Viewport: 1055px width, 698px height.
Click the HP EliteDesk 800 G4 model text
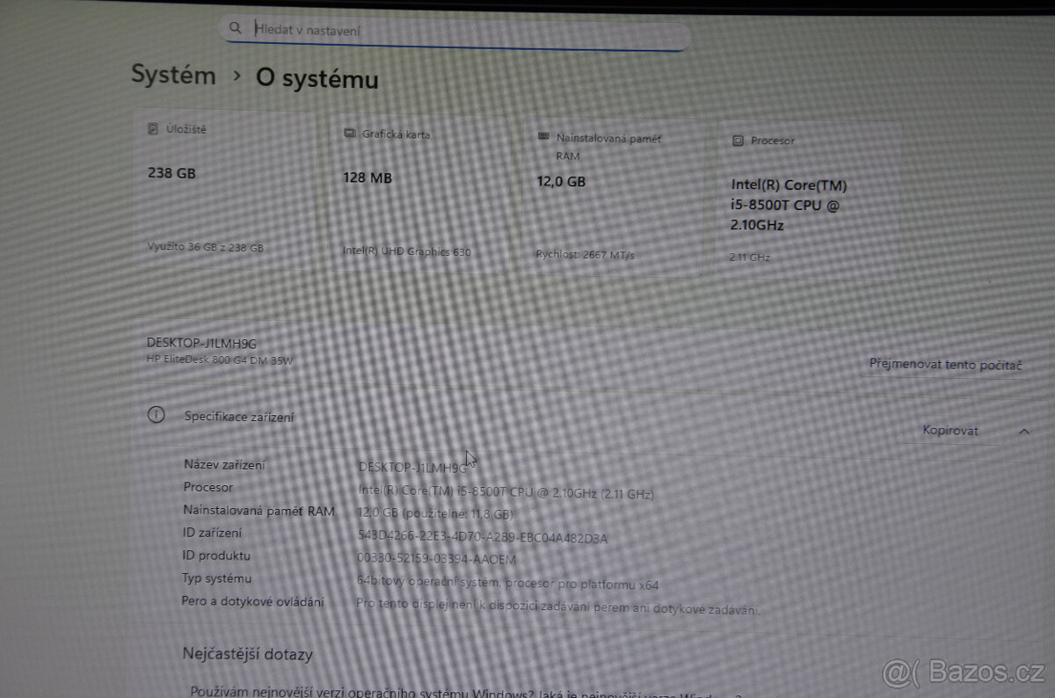click(220, 360)
